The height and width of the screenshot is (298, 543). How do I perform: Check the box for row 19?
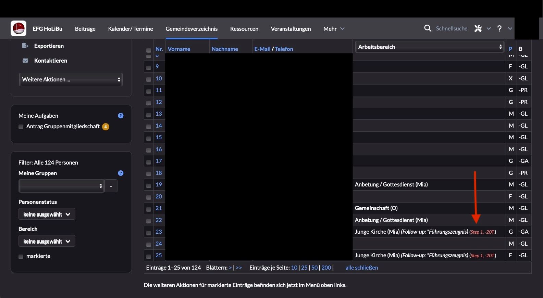pos(149,185)
